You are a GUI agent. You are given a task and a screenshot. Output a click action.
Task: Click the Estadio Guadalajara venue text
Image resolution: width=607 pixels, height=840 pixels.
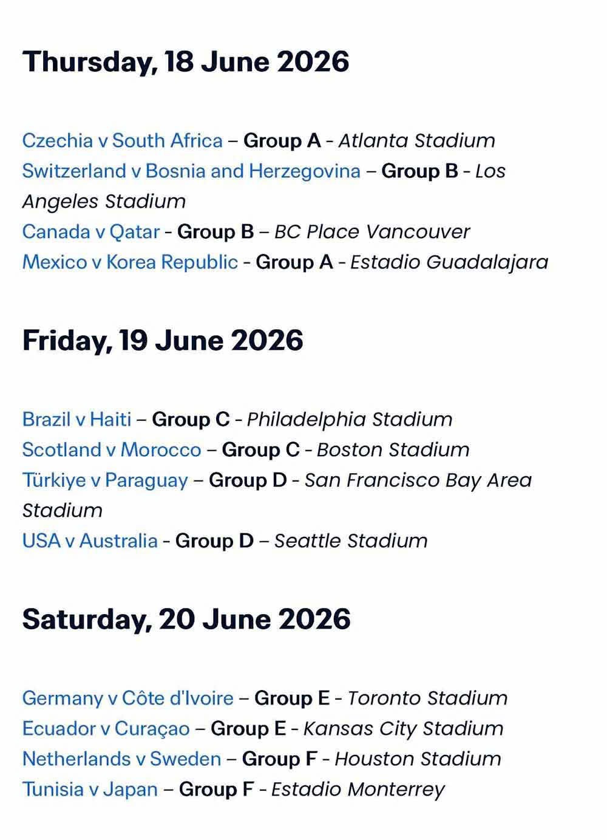click(x=449, y=262)
